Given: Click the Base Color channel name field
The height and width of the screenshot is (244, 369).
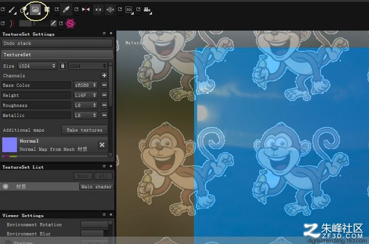Looking at the screenshot, I should point(36,85).
